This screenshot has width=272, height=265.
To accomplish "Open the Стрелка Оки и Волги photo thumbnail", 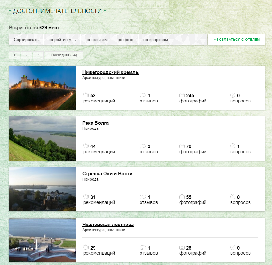I will 42,189.
